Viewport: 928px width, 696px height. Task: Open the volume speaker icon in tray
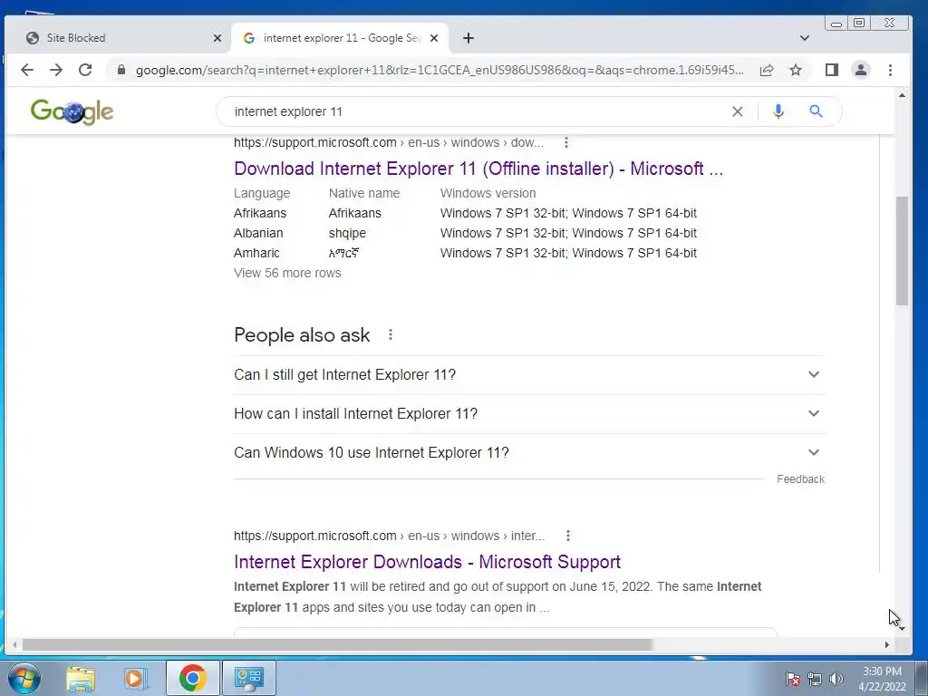tap(836, 679)
